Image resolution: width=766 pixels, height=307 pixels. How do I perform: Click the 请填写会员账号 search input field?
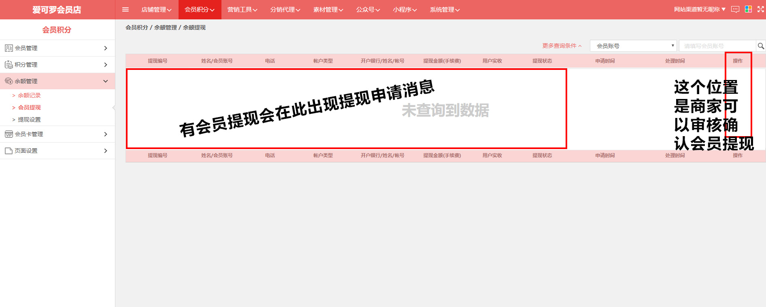click(x=717, y=46)
